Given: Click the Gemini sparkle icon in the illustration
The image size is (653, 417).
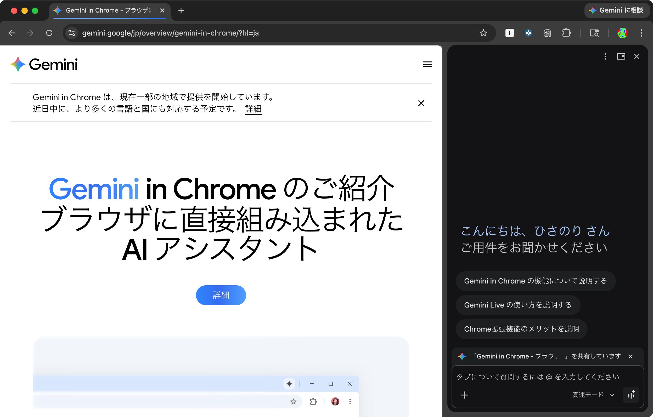Looking at the screenshot, I should click(x=289, y=384).
